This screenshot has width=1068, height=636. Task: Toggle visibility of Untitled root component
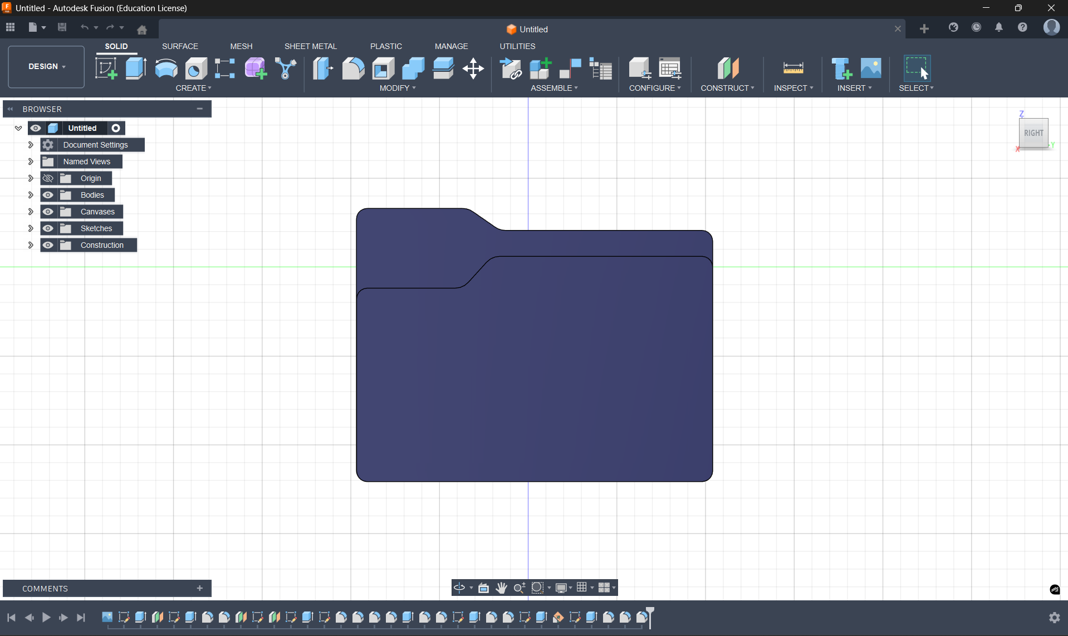(x=36, y=128)
